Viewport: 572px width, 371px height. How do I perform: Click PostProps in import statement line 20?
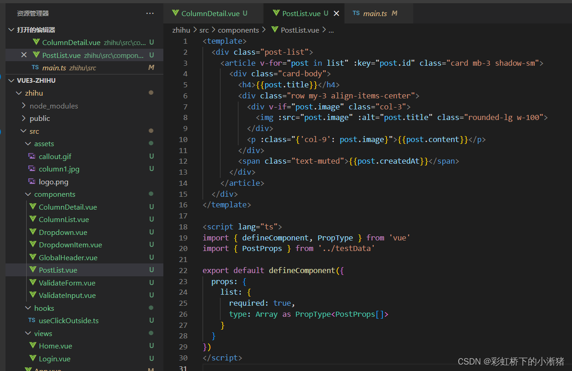262,248
